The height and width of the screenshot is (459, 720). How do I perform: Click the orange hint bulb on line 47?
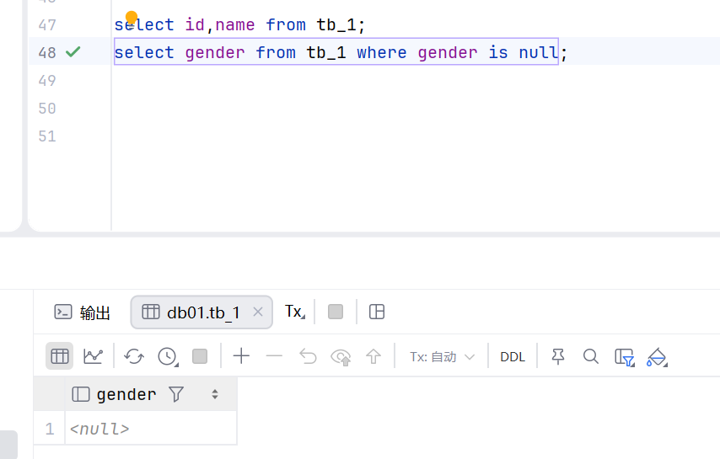tap(132, 18)
